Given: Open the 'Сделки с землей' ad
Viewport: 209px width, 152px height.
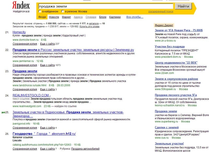Looking at the screenshot, I should 167,128.
